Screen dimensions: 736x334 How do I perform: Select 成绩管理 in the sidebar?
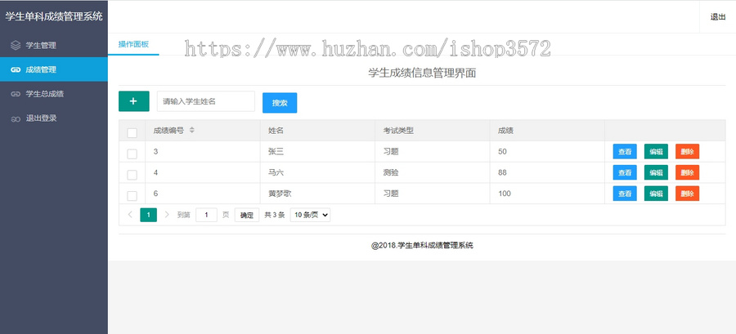[x=54, y=69]
